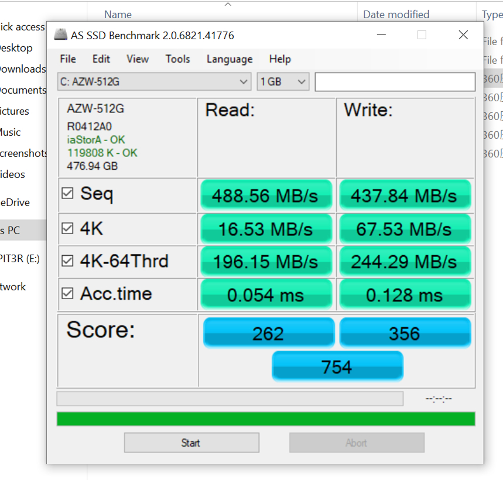Click the green progress bar
Screen dimensions: 503x480
click(x=266, y=419)
